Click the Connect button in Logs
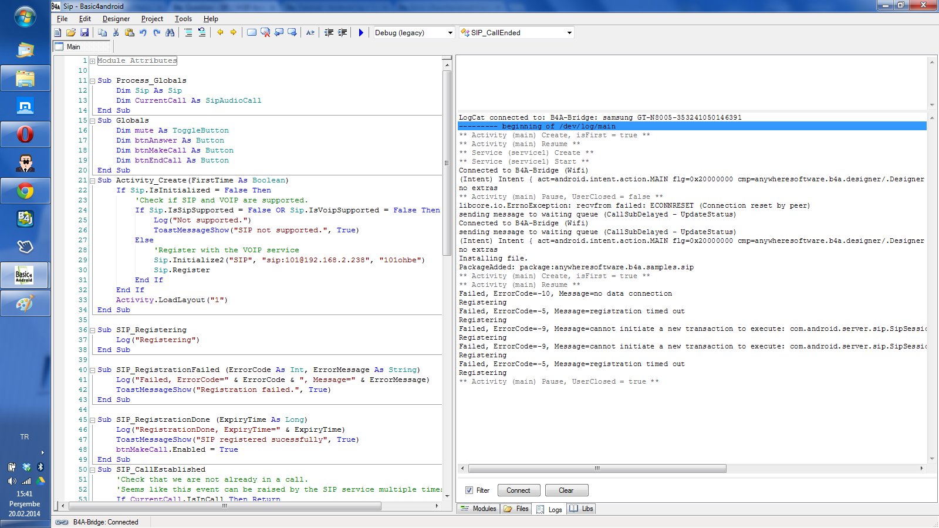939x528 pixels. [518, 490]
